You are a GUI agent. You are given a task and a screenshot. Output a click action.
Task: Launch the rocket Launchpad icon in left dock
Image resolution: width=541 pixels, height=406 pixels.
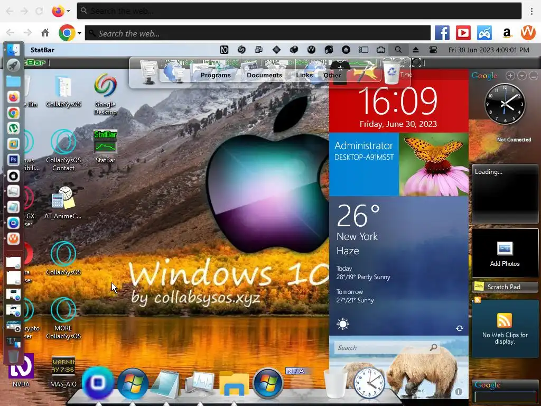[13, 65]
